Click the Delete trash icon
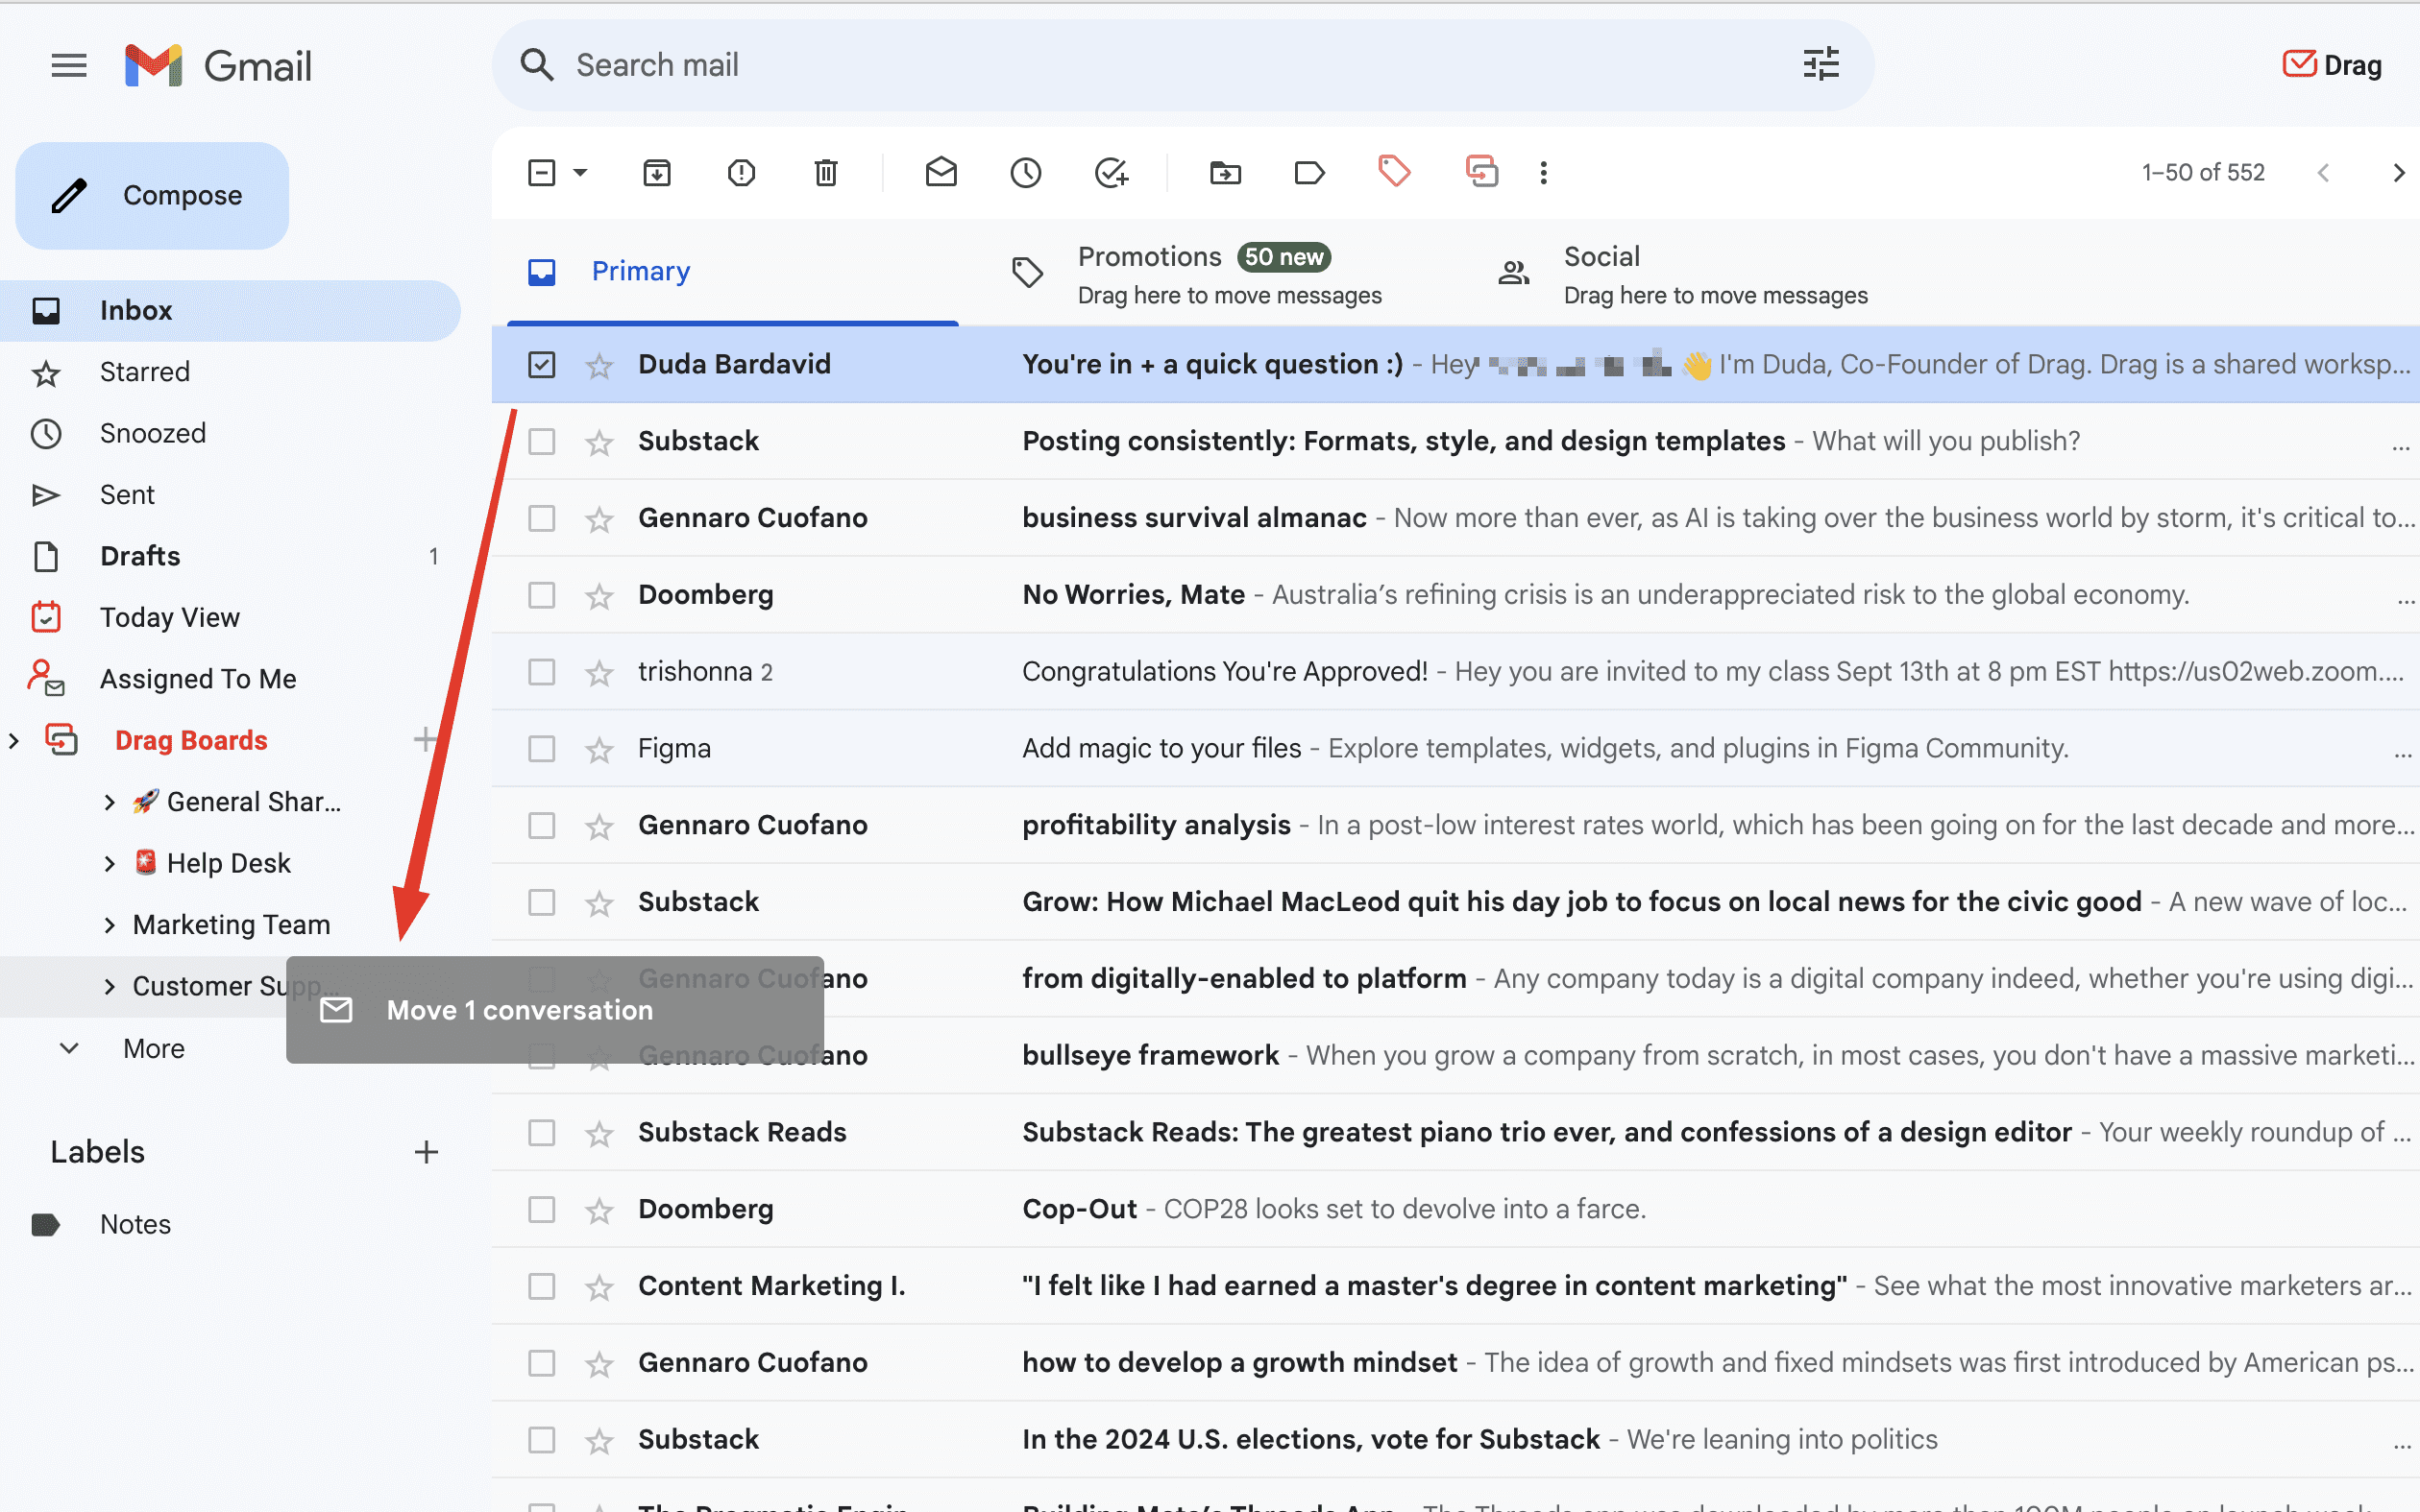The width and height of the screenshot is (2420, 1512). click(825, 173)
